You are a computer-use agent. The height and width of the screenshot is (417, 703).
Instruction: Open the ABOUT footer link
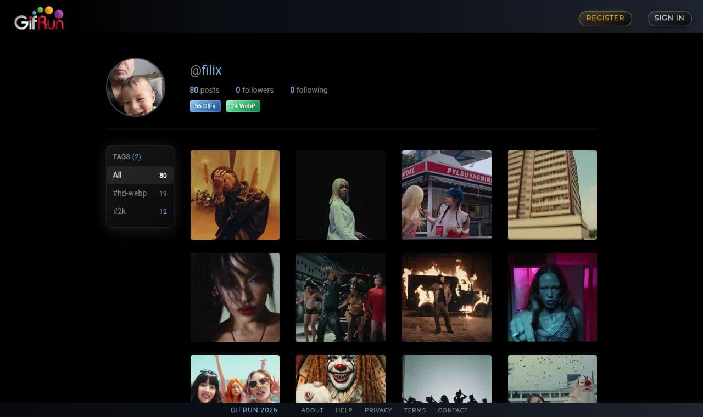point(313,410)
